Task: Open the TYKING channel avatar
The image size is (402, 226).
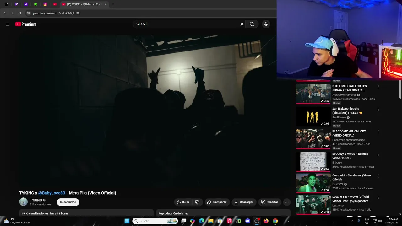Action: tap(24, 202)
